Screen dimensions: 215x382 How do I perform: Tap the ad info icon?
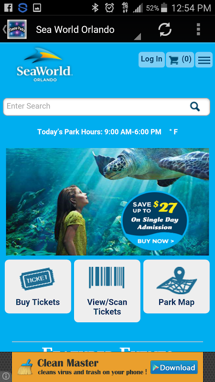coord(5,376)
